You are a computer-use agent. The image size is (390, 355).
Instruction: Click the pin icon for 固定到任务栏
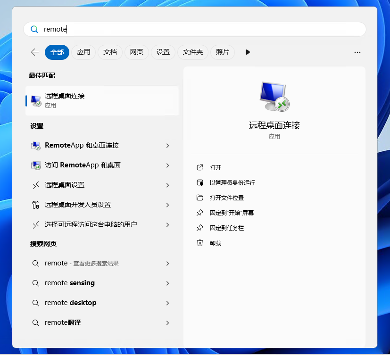[200, 228]
